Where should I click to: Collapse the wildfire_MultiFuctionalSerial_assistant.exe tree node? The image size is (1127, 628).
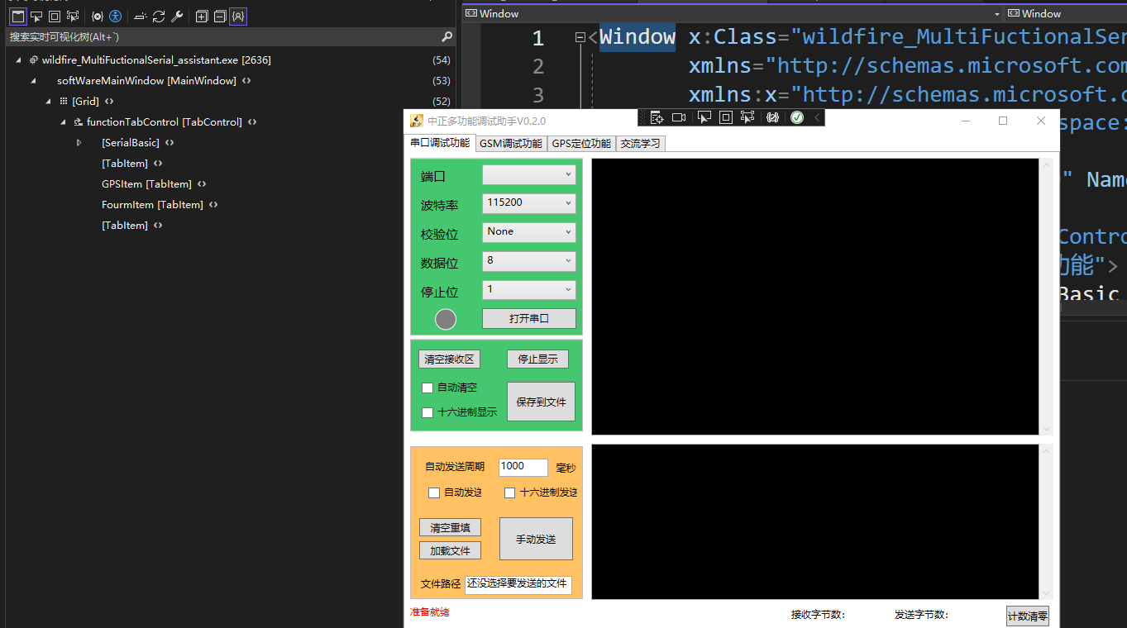click(18, 60)
